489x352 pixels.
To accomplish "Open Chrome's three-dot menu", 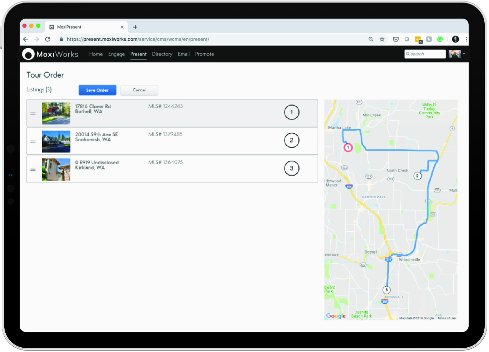I will (x=466, y=39).
